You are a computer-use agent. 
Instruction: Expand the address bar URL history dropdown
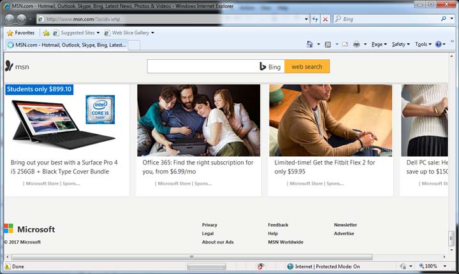(306, 19)
